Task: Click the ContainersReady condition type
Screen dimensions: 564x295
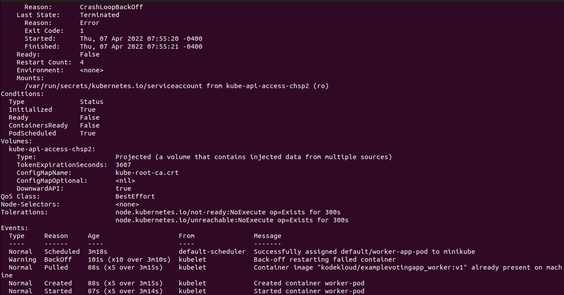Action: (38, 125)
